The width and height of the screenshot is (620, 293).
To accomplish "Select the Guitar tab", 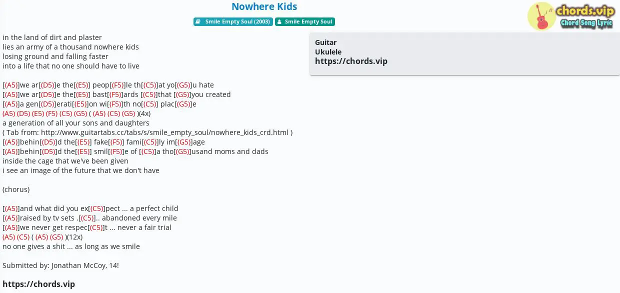I will pos(325,42).
